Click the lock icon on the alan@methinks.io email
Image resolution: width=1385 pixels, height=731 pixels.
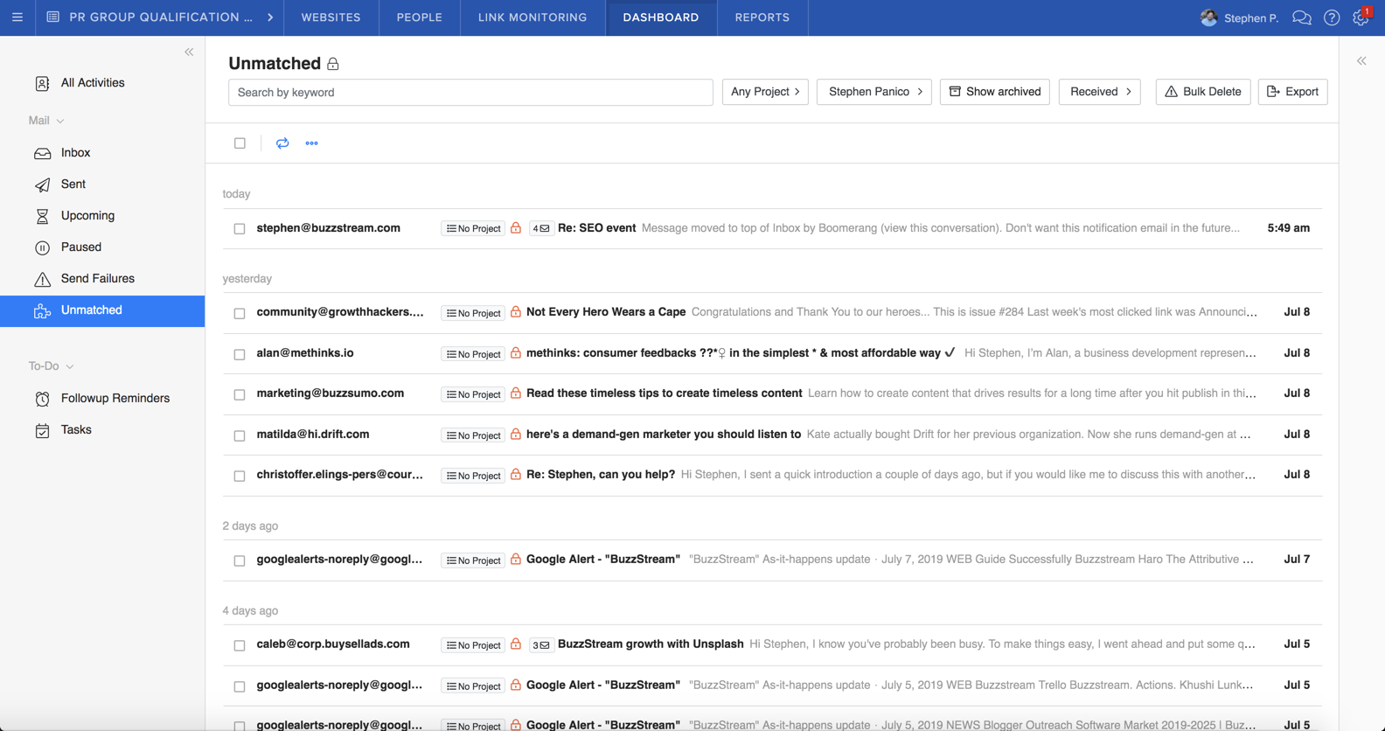click(516, 353)
